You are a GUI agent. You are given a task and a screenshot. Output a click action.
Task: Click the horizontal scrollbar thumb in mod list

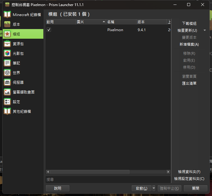(90, 172)
